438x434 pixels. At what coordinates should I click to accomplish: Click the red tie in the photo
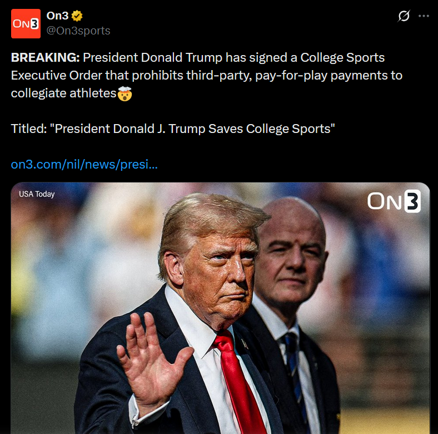pos(240,383)
